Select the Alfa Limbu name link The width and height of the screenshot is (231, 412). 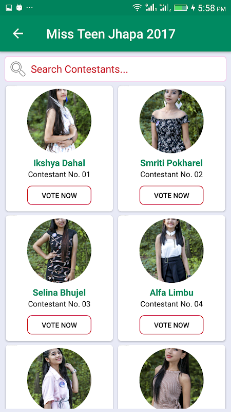click(x=171, y=293)
